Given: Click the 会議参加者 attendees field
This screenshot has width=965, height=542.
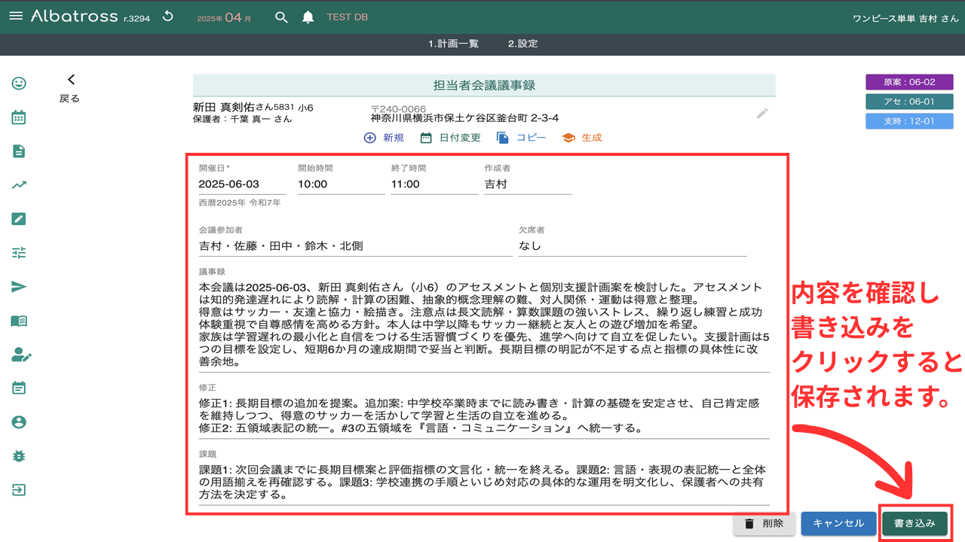Looking at the screenshot, I should pyautogui.click(x=355, y=246).
